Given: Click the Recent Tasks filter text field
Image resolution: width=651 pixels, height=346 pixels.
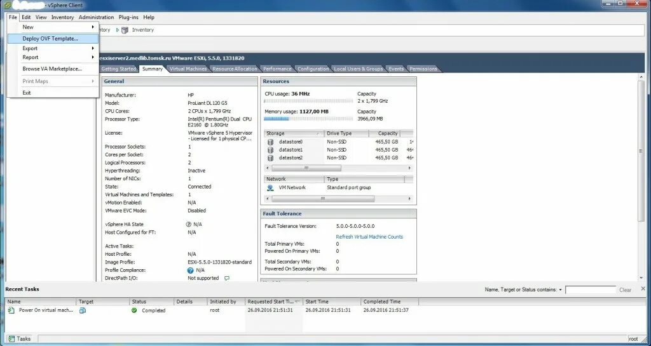Looking at the screenshot, I should click(x=591, y=290).
